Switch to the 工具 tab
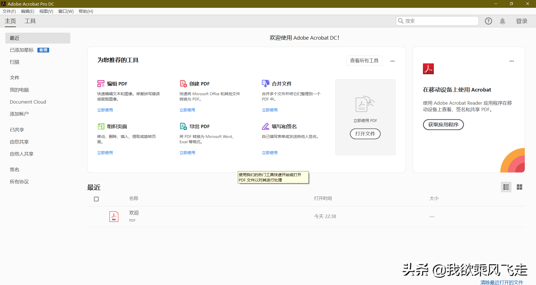The image size is (536, 285). pos(30,21)
